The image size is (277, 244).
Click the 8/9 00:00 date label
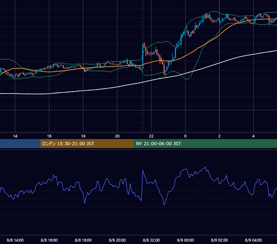(185, 240)
